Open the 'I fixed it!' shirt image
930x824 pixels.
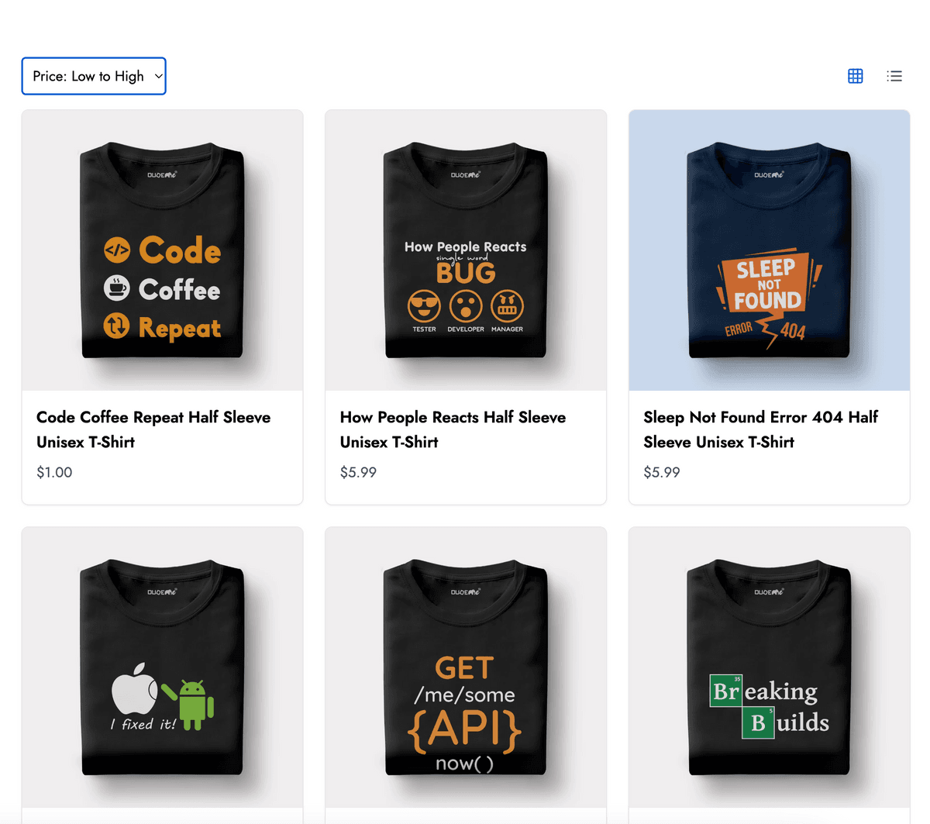click(x=162, y=667)
